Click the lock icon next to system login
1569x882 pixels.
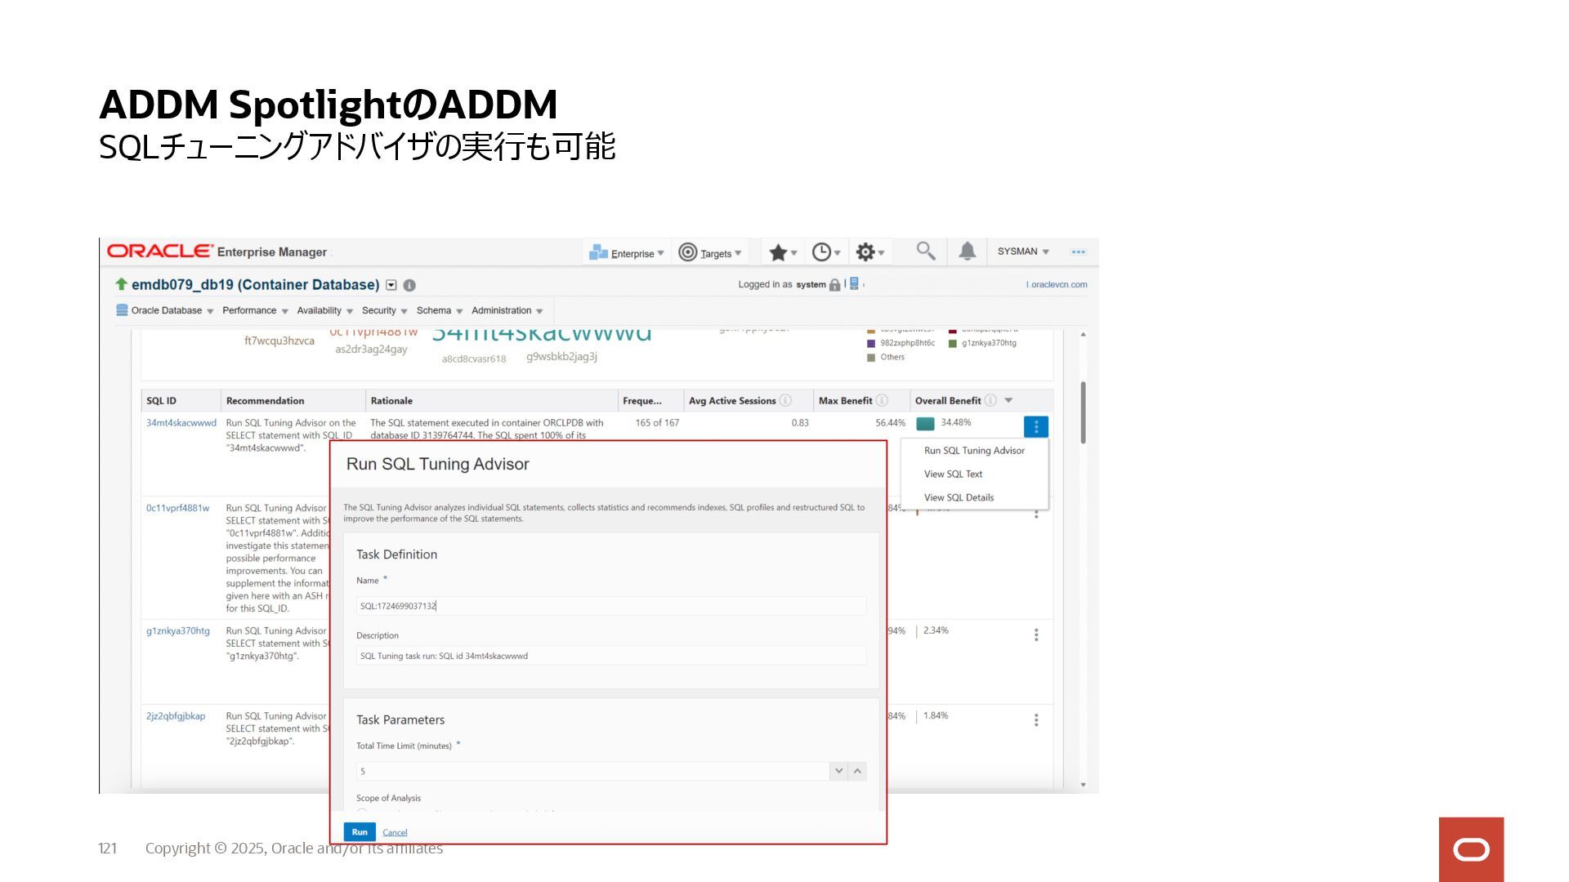point(834,285)
